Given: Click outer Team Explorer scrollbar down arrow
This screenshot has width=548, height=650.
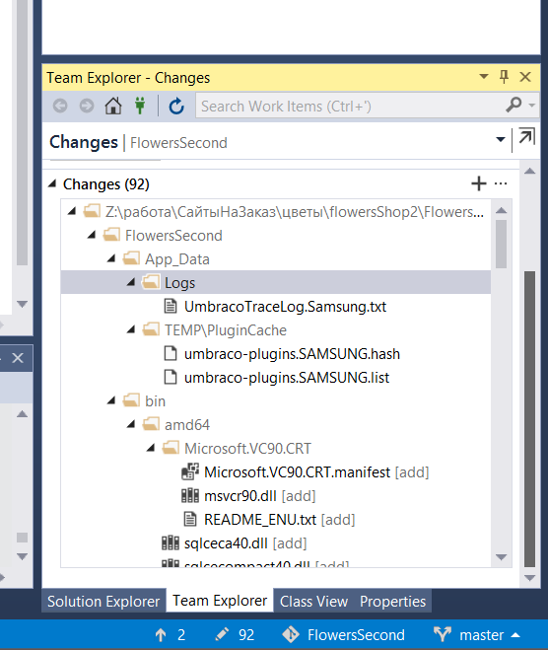Looking at the screenshot, I should click(x=530, y=577).
